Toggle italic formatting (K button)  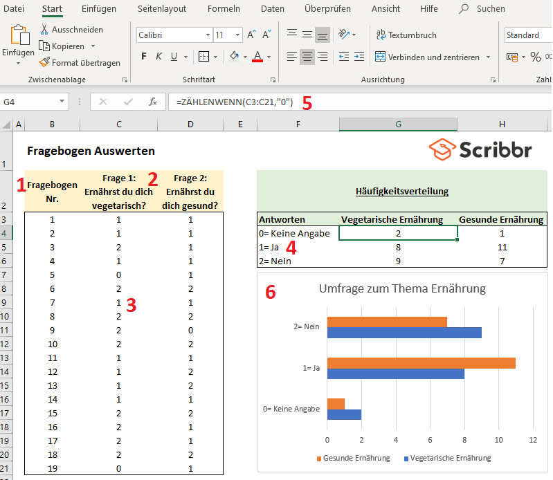click(x=159, y=57)
